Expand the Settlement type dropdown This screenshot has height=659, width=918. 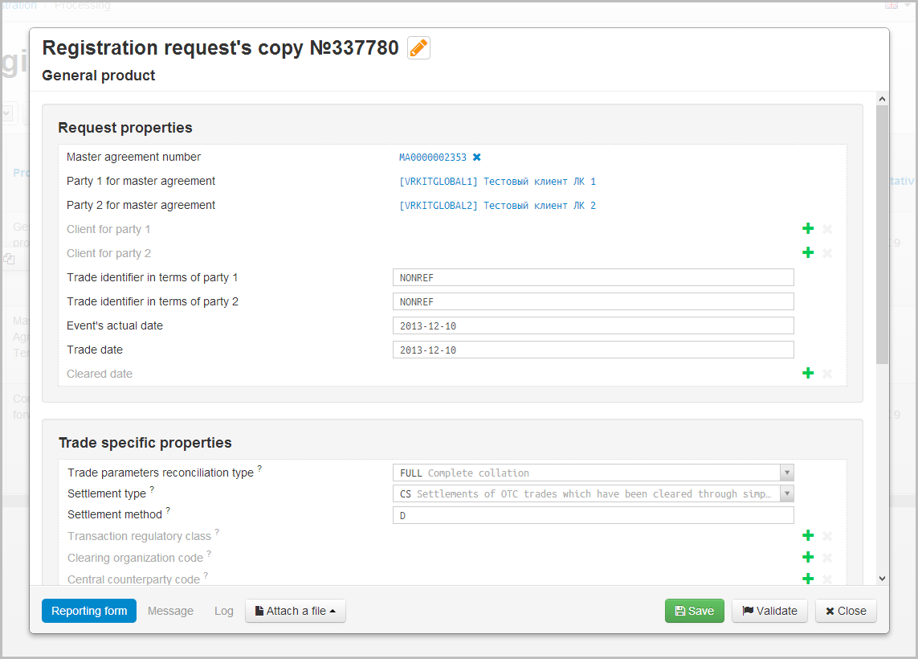click(787, 493)
